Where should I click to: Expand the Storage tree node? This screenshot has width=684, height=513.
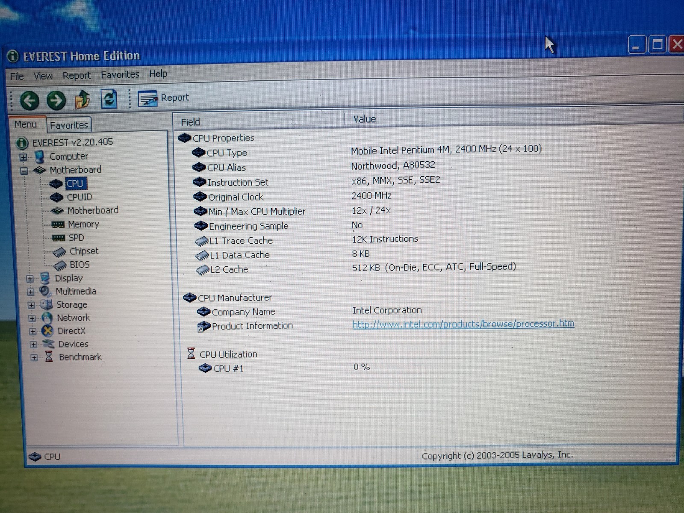pyautogui.click(x=31, y=305)
